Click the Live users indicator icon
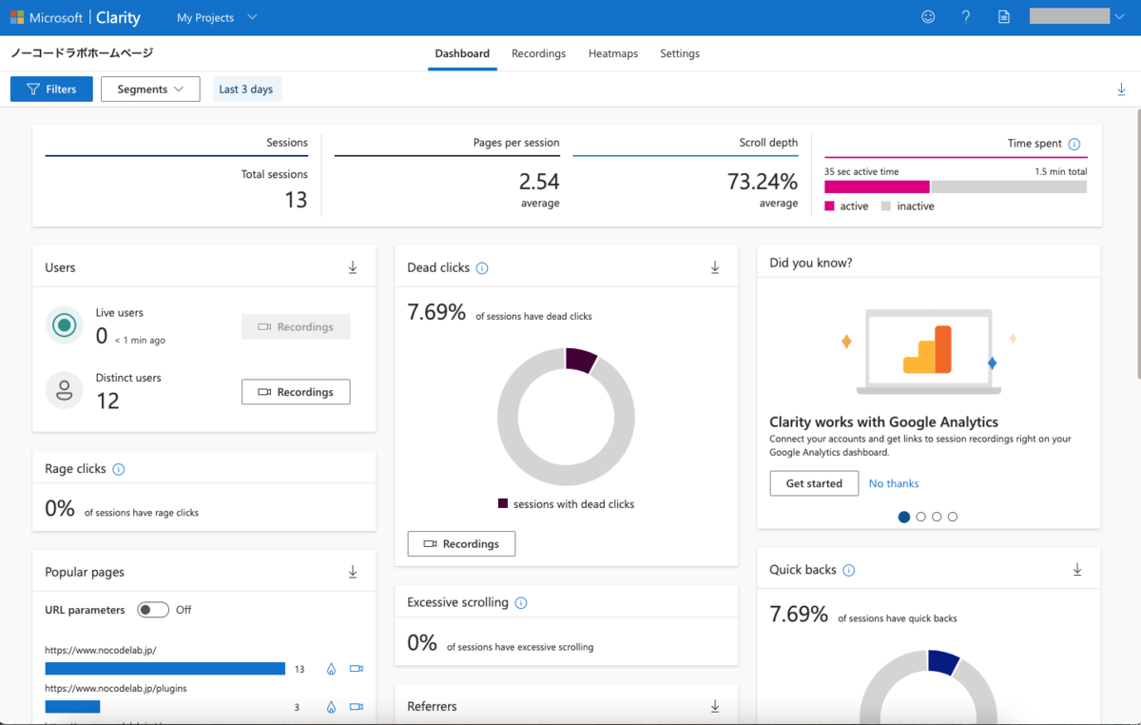 [65, 326]
